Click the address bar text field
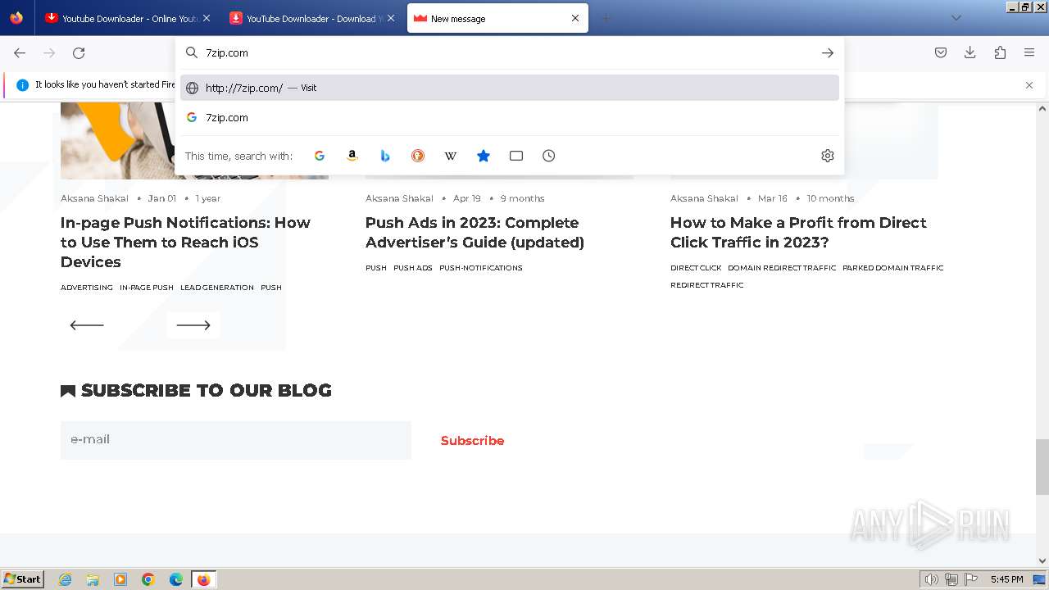 coord(508,52)
